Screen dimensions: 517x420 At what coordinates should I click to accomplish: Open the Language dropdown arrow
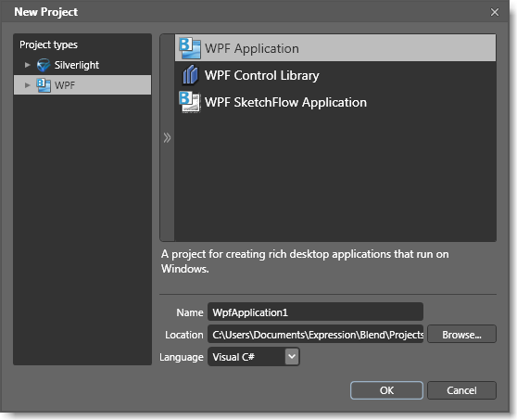[292, 357]
